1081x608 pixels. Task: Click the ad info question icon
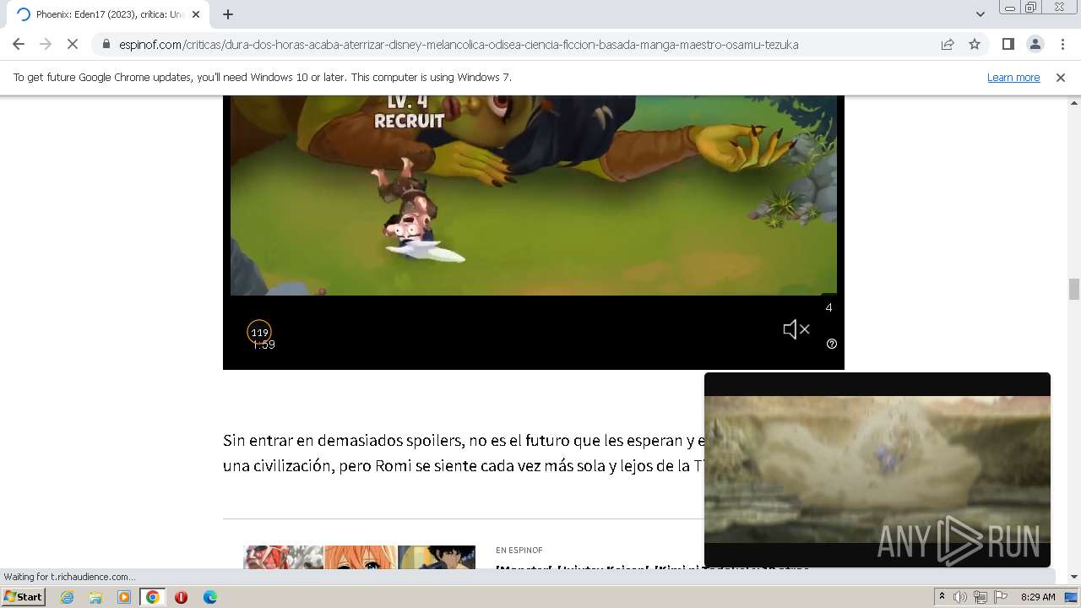coord(832,344)
